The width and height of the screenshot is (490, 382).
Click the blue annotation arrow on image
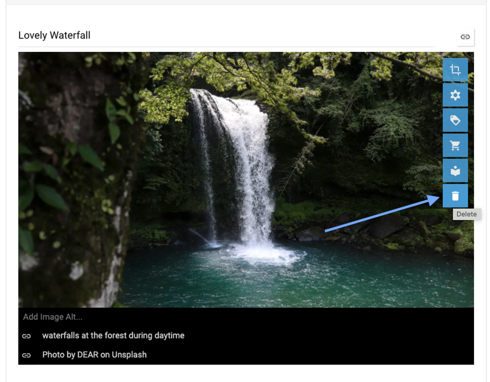[382, 214]
